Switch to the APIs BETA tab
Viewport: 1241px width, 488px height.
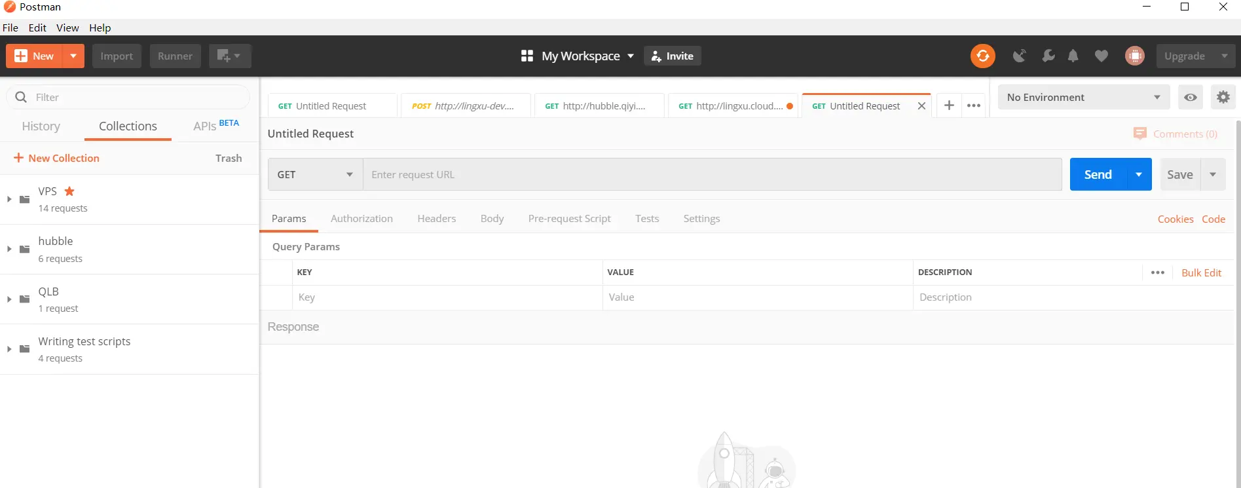pyautogui.click(x=216, y=125)
